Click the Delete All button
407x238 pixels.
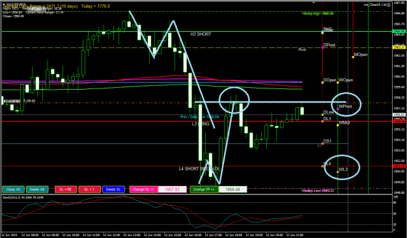pos(37,189)
